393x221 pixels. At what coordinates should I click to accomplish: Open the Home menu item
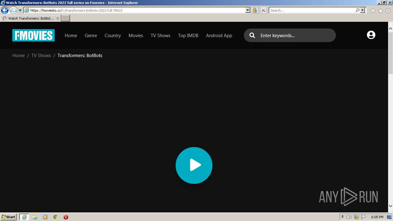[71, 36]
